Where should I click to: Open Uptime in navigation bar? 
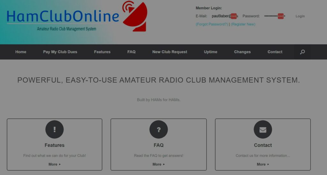(x=210, y=52)
